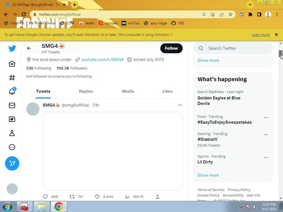
Task: Open account avatar at sidebar bottom
Action: pyautogui.click(x=12, y=189)
